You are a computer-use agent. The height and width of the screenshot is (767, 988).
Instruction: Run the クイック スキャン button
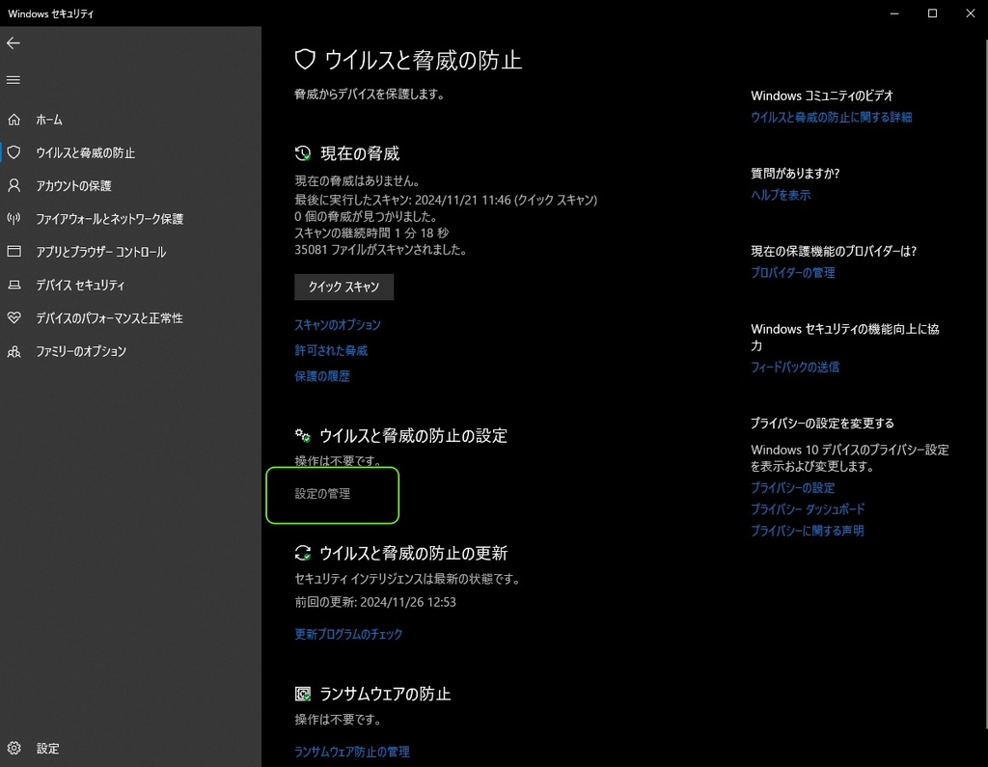click(x=344, y=287)
